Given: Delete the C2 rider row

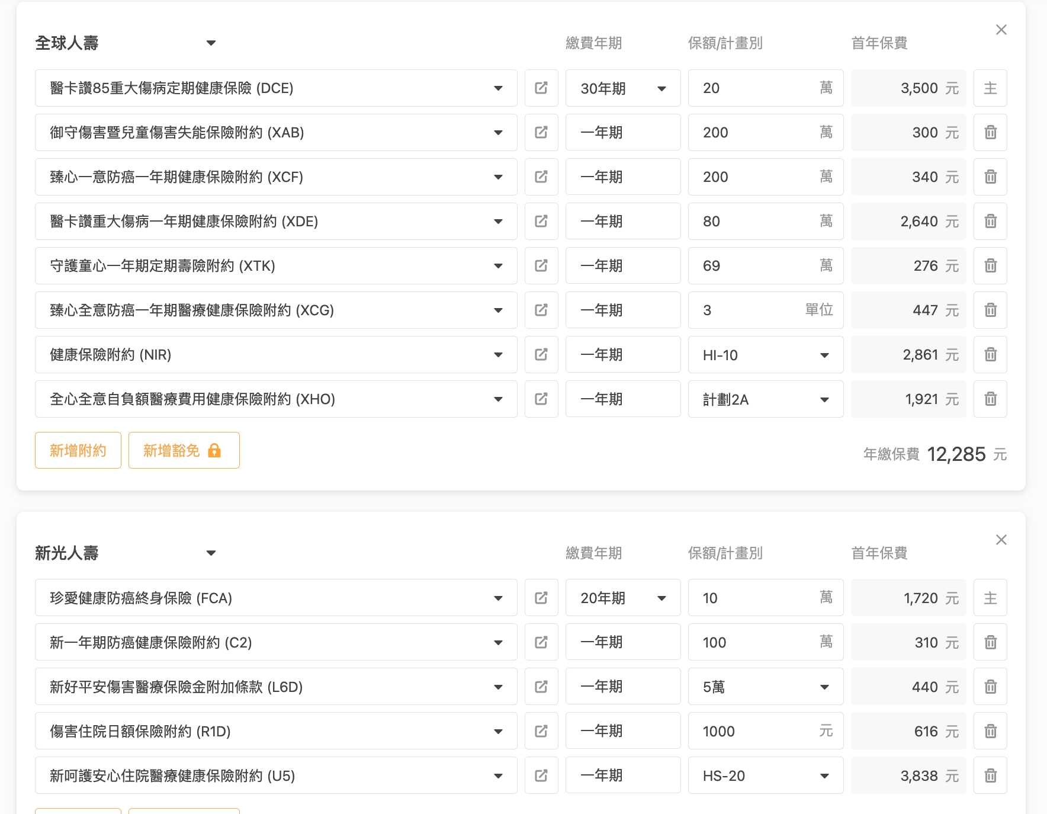Looking at the screenshot, I should pos(991,643).
